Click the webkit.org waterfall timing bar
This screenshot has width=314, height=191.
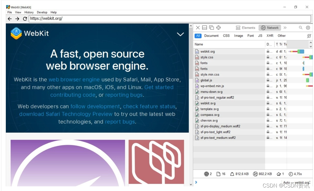coord(296,51)
